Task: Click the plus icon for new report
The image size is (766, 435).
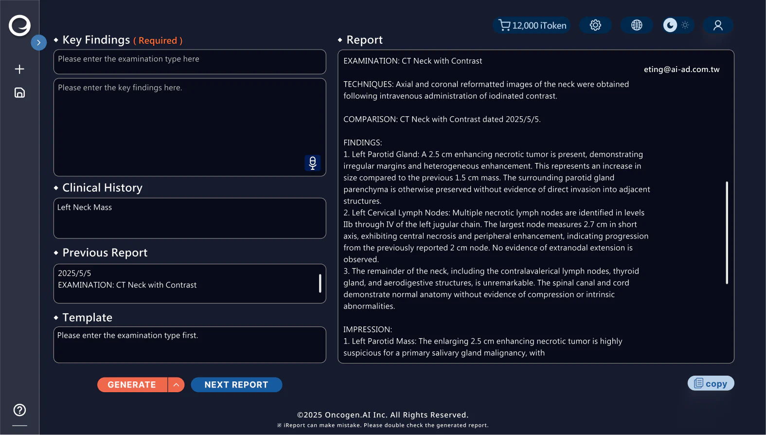Action: pyautogui.click(x=19, y=69)
